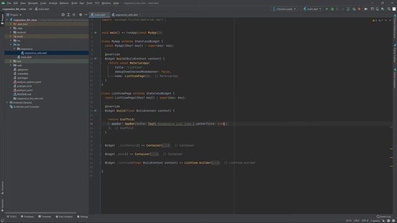
Task: Open the Flutter Performance side panel
Action: 395,27
